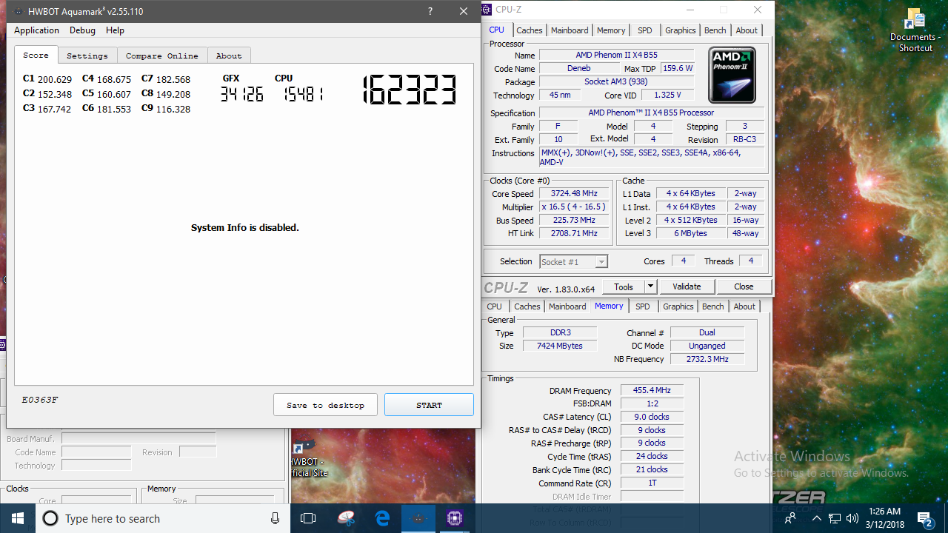Click the Multiplier value x 16.5

click(574, 207)
